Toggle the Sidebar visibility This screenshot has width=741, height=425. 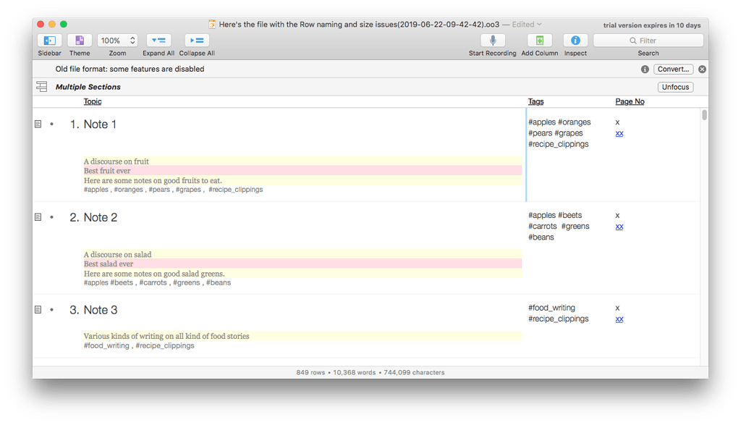coord(48,40)
